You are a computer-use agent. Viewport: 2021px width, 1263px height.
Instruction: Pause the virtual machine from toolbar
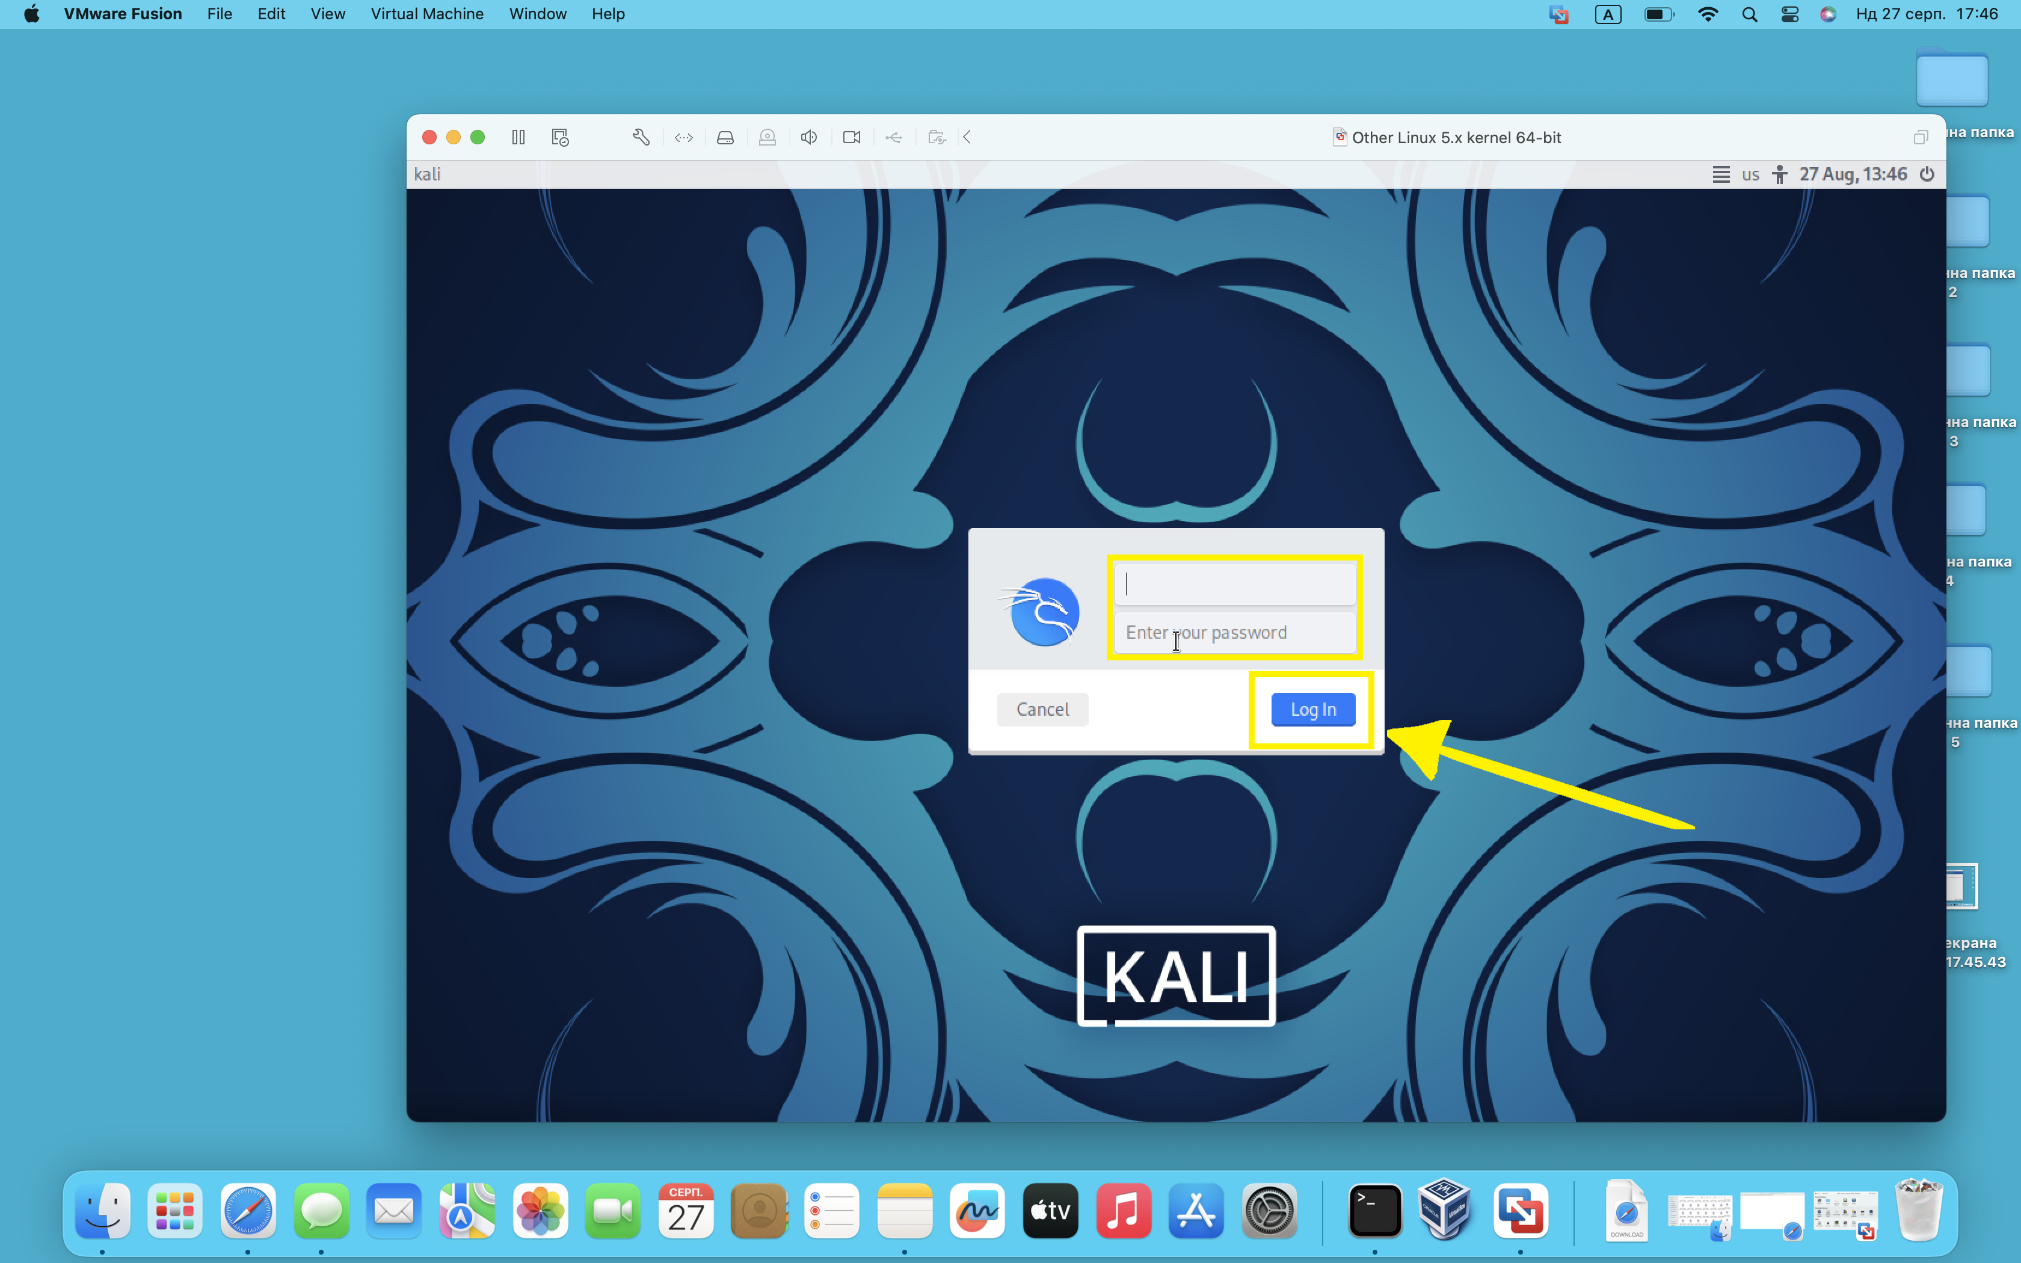tap(518, 137)
